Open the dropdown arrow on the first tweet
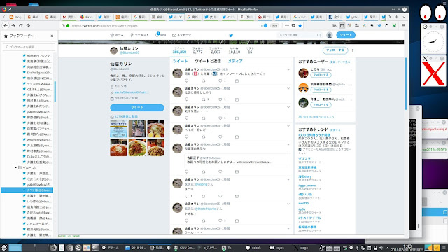This screenshot has width=448, height=252. 288,69
